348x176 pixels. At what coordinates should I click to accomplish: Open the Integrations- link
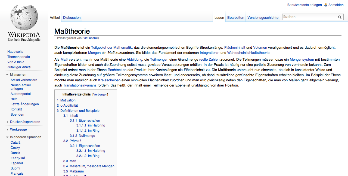(210, 53)
